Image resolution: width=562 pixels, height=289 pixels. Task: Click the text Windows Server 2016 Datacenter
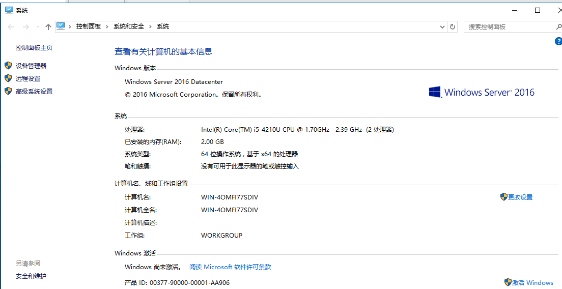174,81
